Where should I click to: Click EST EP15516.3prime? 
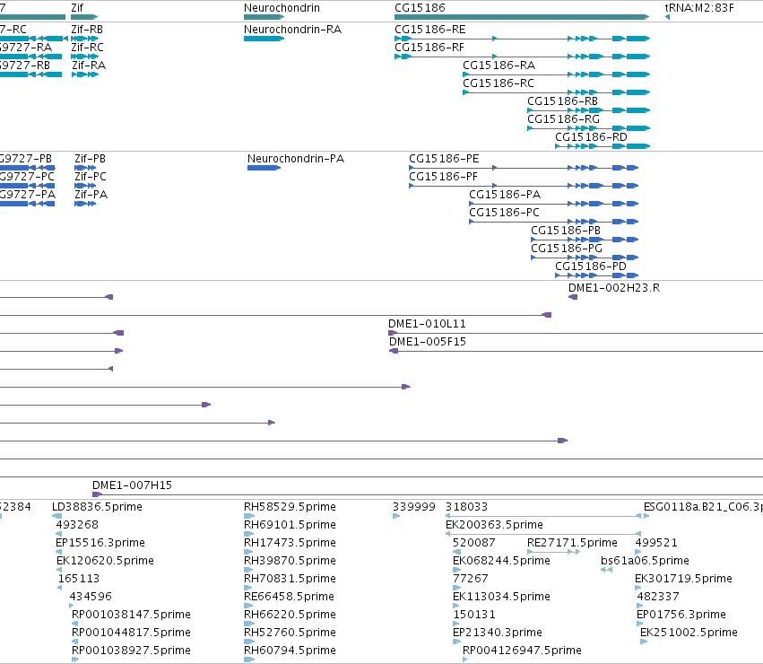point(100,543)
